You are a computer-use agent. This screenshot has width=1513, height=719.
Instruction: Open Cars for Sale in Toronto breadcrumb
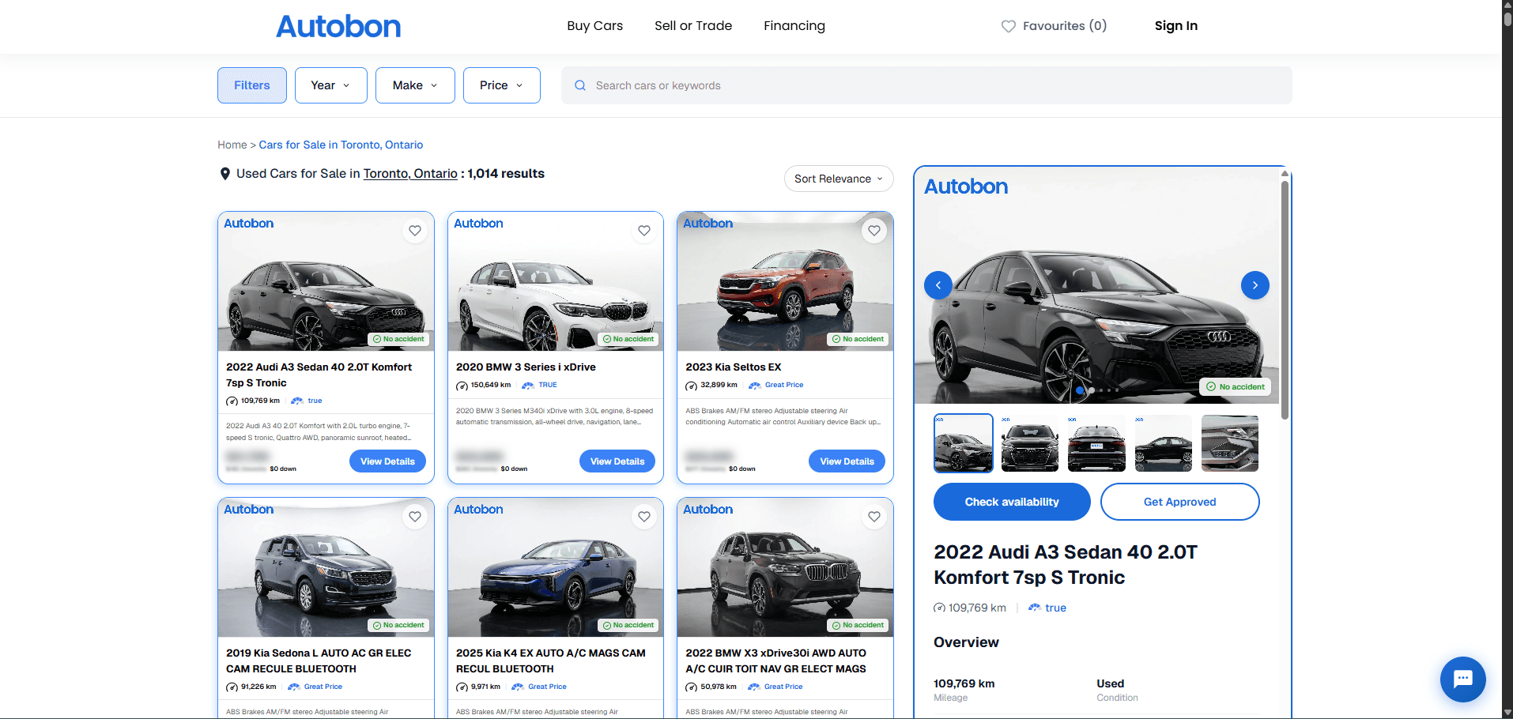pos(341,145)
